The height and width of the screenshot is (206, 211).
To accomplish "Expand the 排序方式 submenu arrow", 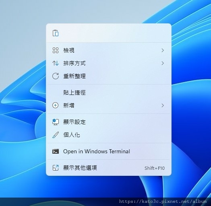I will point(163,63).
